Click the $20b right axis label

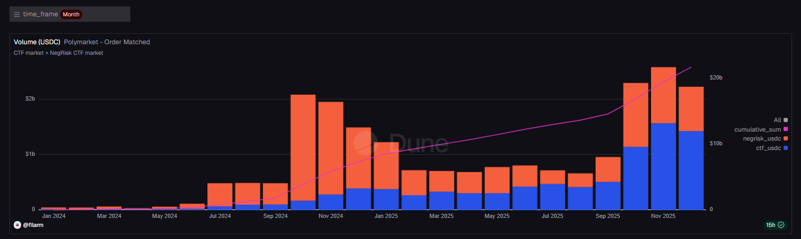coord(716,77)
